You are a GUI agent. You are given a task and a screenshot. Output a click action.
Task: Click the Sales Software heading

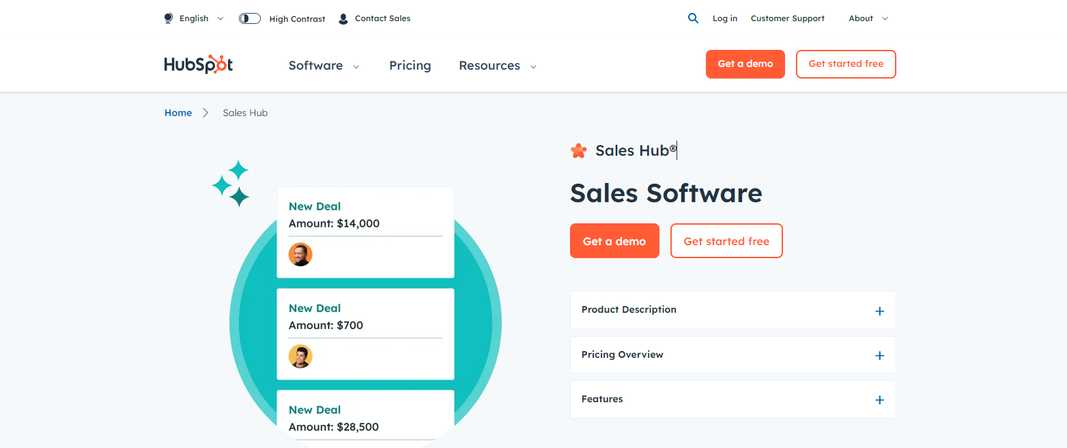click(x=666, y=193)
